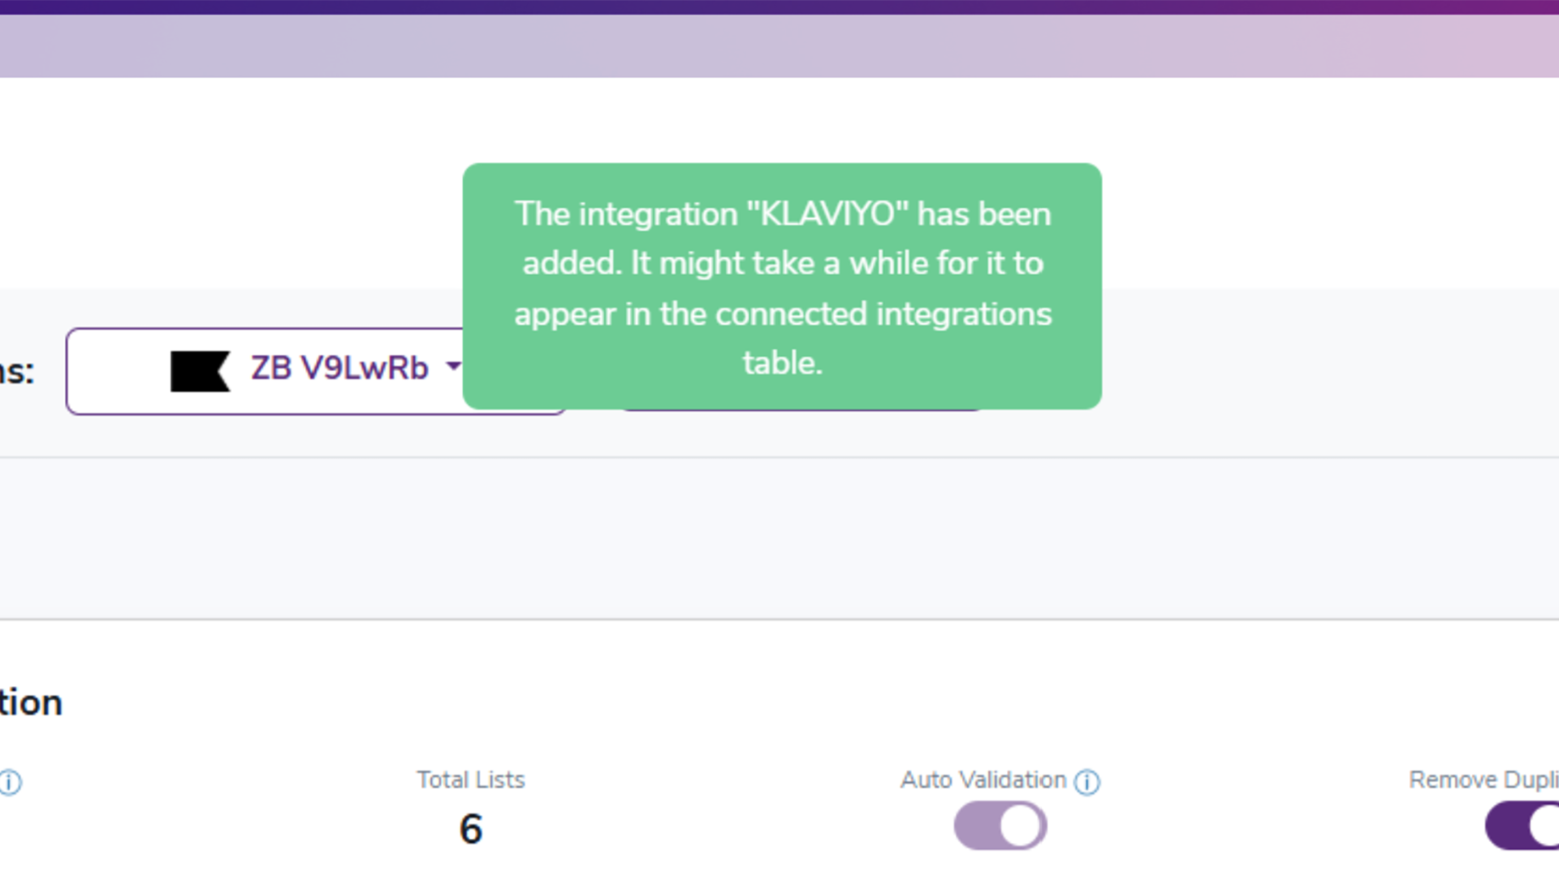The width and height of the screenshot is (1559, 877).
Task: Toggle the Auto Validation switch
Action: [x=1000, y=826]
